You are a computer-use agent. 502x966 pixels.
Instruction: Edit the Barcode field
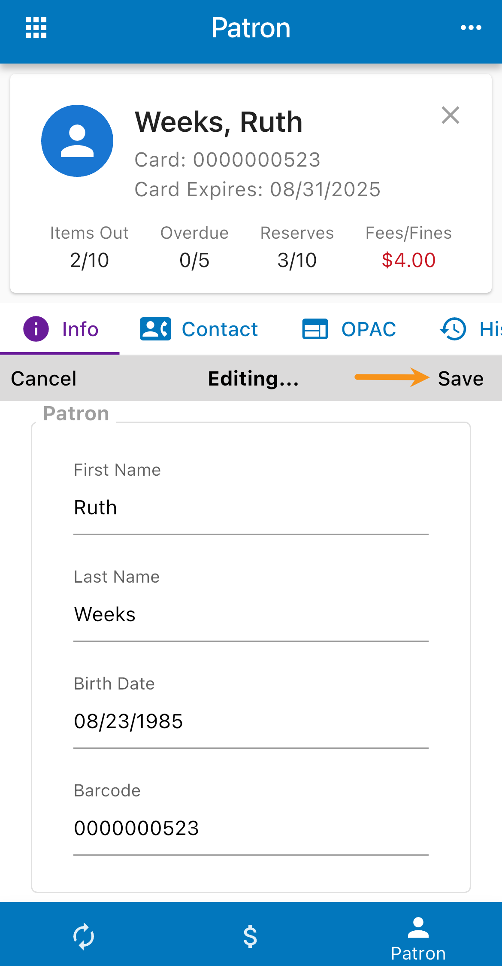(251, 828)
